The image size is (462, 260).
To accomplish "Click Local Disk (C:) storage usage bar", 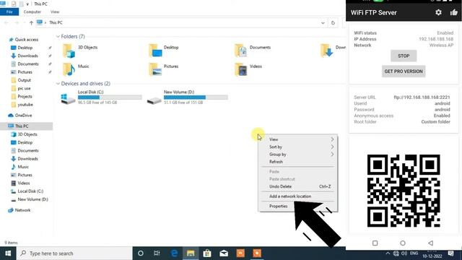I will point(110,97).
